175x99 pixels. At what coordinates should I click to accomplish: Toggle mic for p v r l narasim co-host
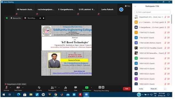point(165,22)
